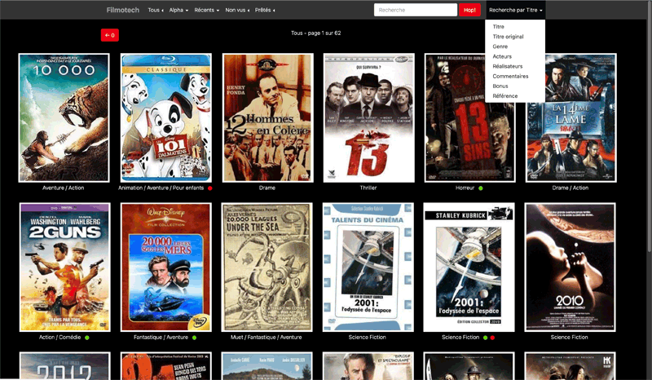Toggle the Recherche par Titre dropdown
The width and height of the screenshot is (652, 380).
tap(516, 10)
